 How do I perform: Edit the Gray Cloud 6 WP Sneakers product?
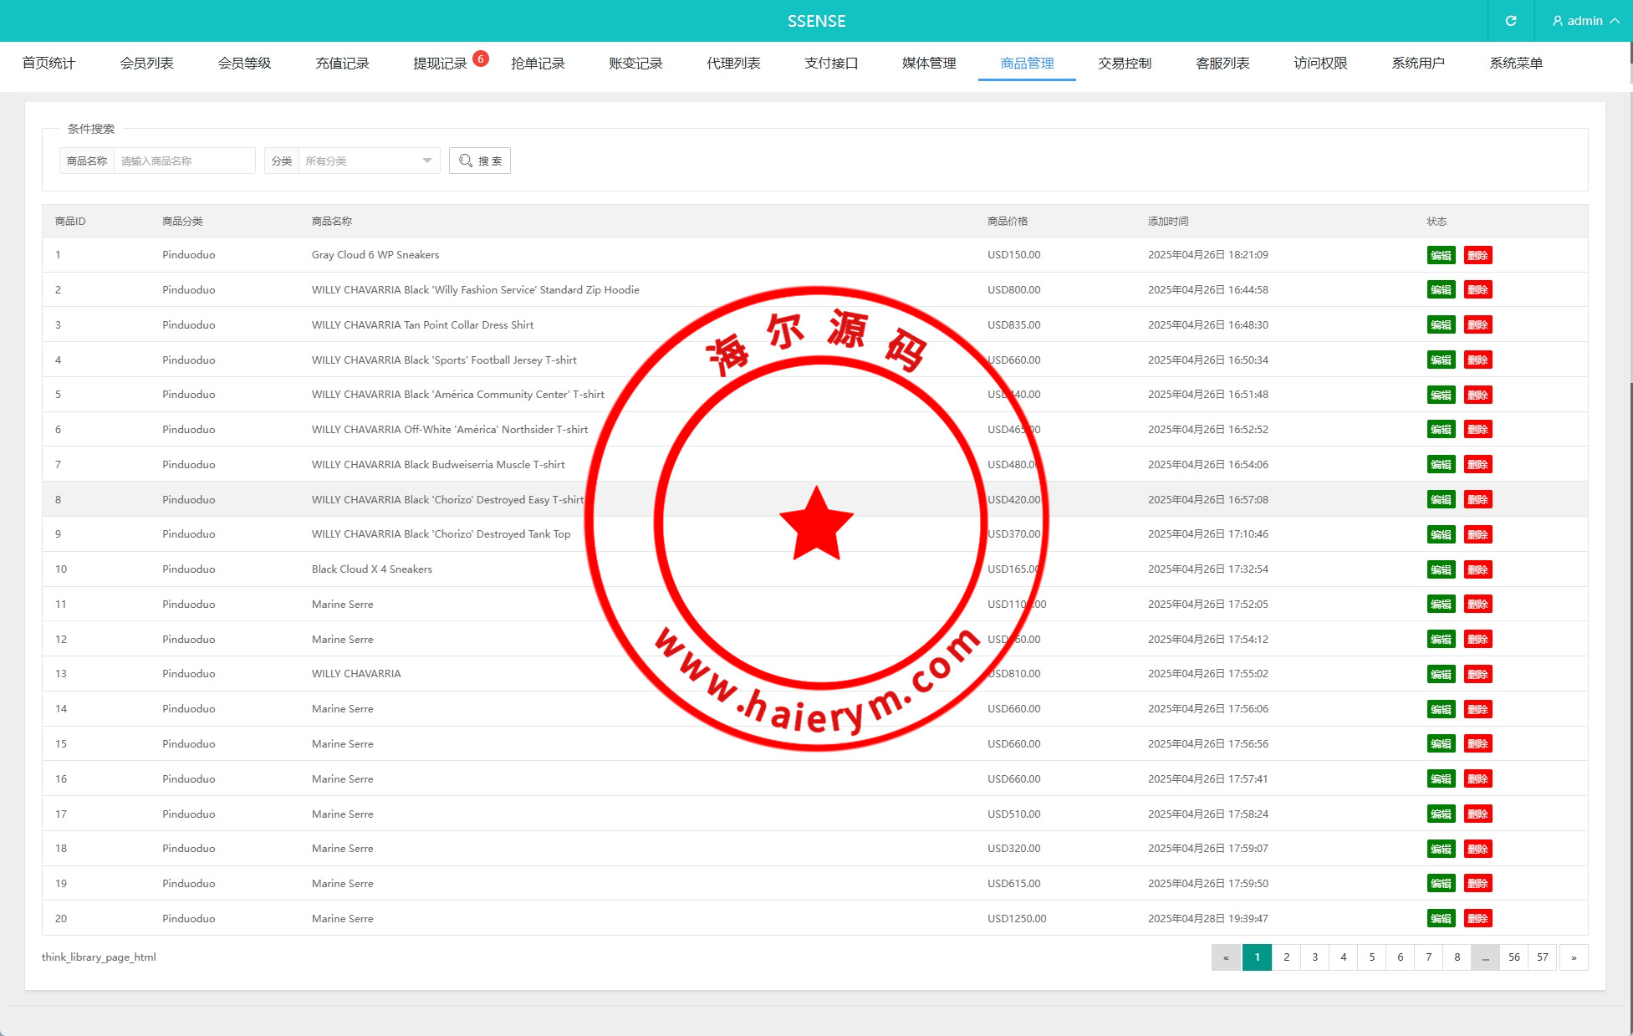point(1440,255)
